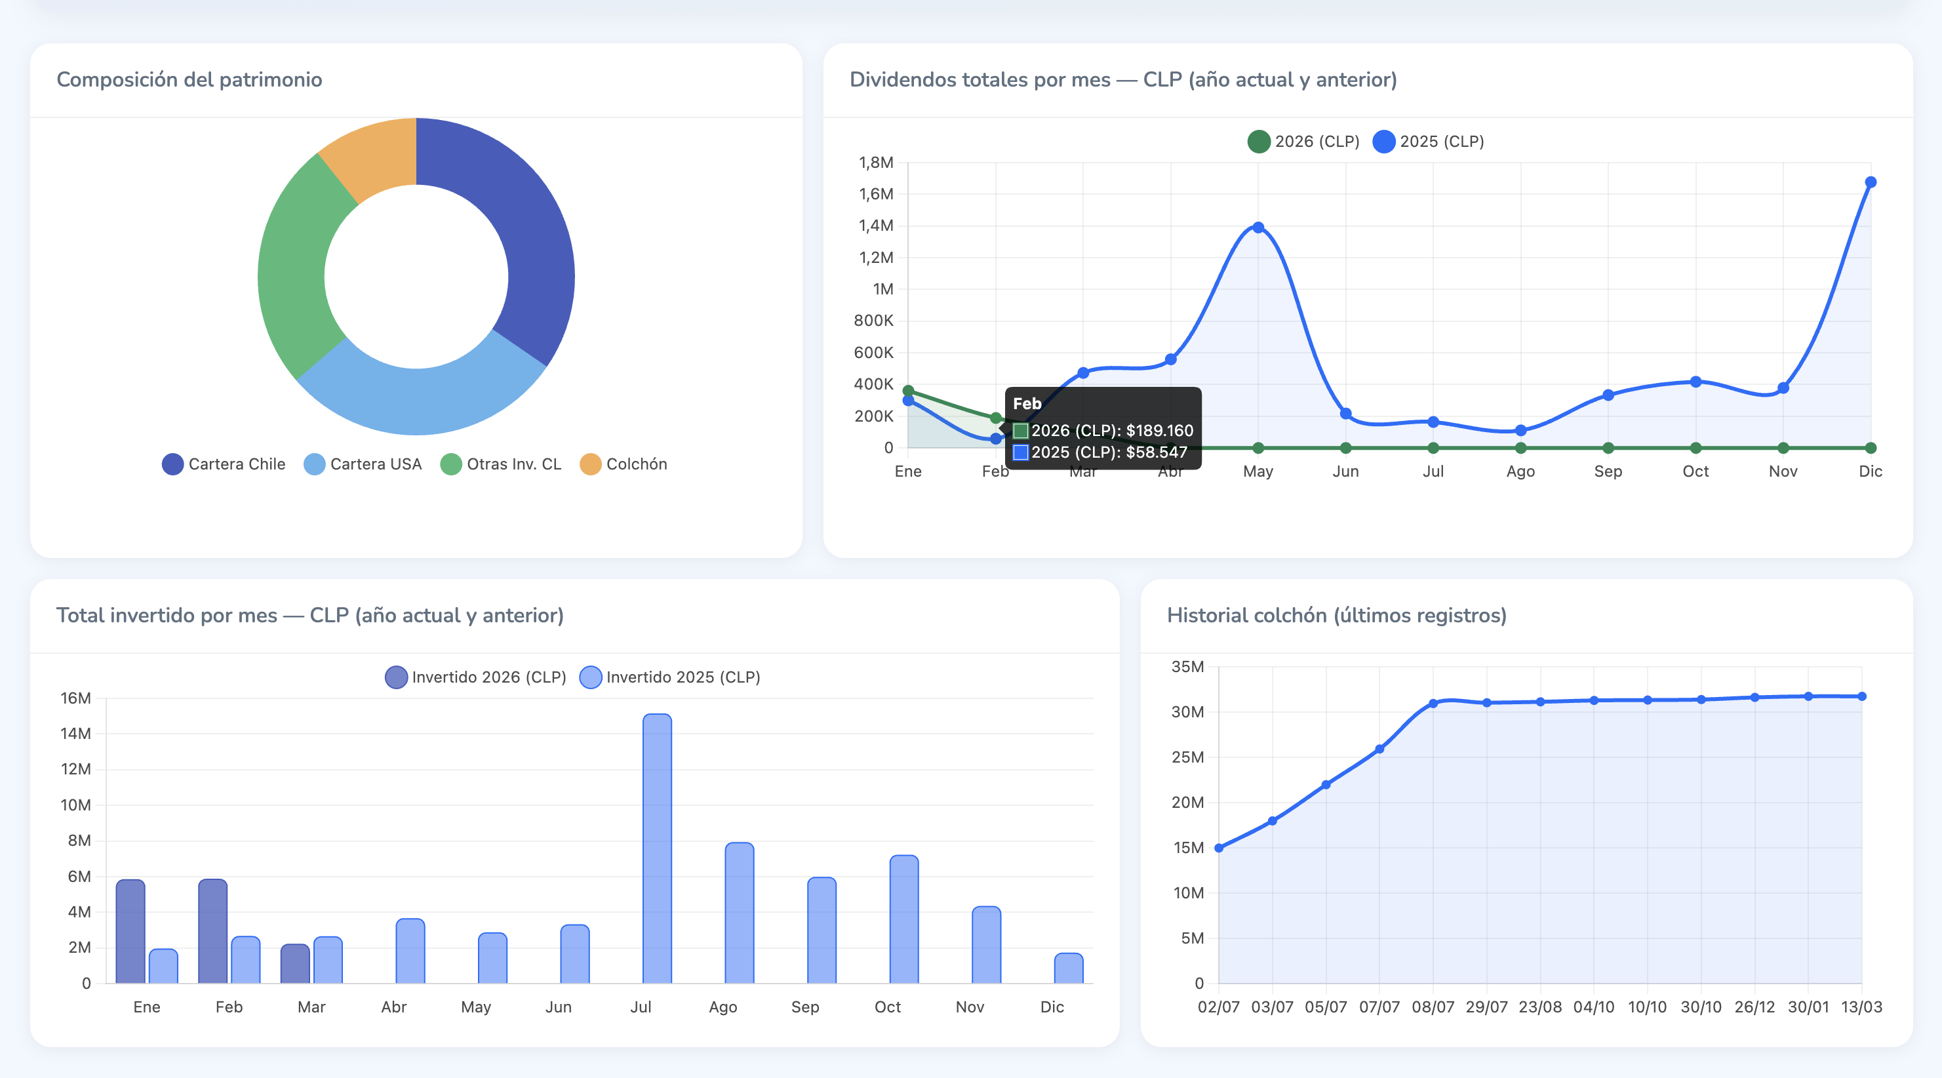Click the Colchón legend marker

point(590,464)
